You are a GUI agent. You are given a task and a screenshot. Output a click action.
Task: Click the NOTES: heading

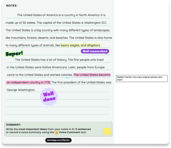coord(12,6)
